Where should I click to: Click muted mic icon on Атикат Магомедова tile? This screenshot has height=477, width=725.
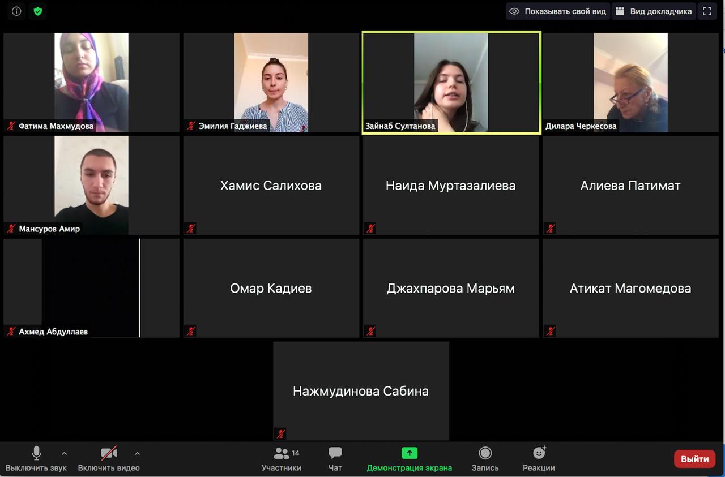click(x=551, y=332)
